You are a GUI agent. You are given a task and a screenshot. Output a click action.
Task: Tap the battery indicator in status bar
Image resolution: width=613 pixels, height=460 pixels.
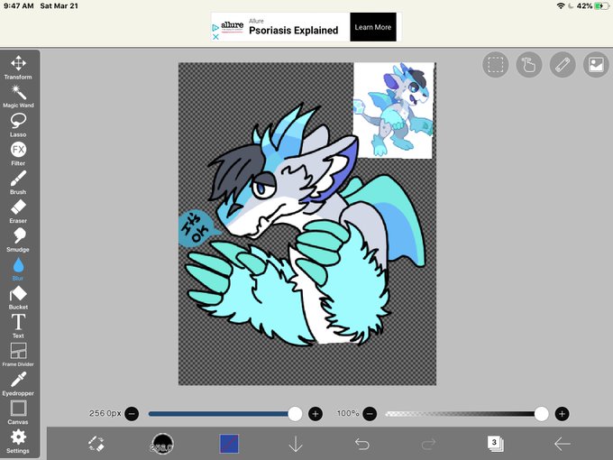(601, 6)
